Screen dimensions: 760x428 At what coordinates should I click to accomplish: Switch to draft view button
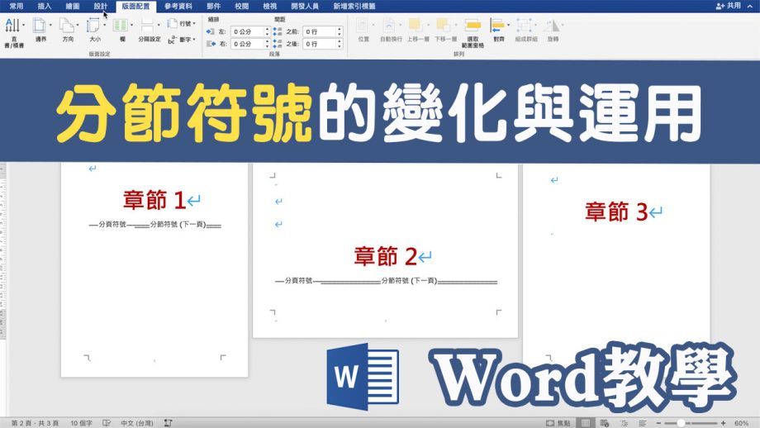pos(642,423)
